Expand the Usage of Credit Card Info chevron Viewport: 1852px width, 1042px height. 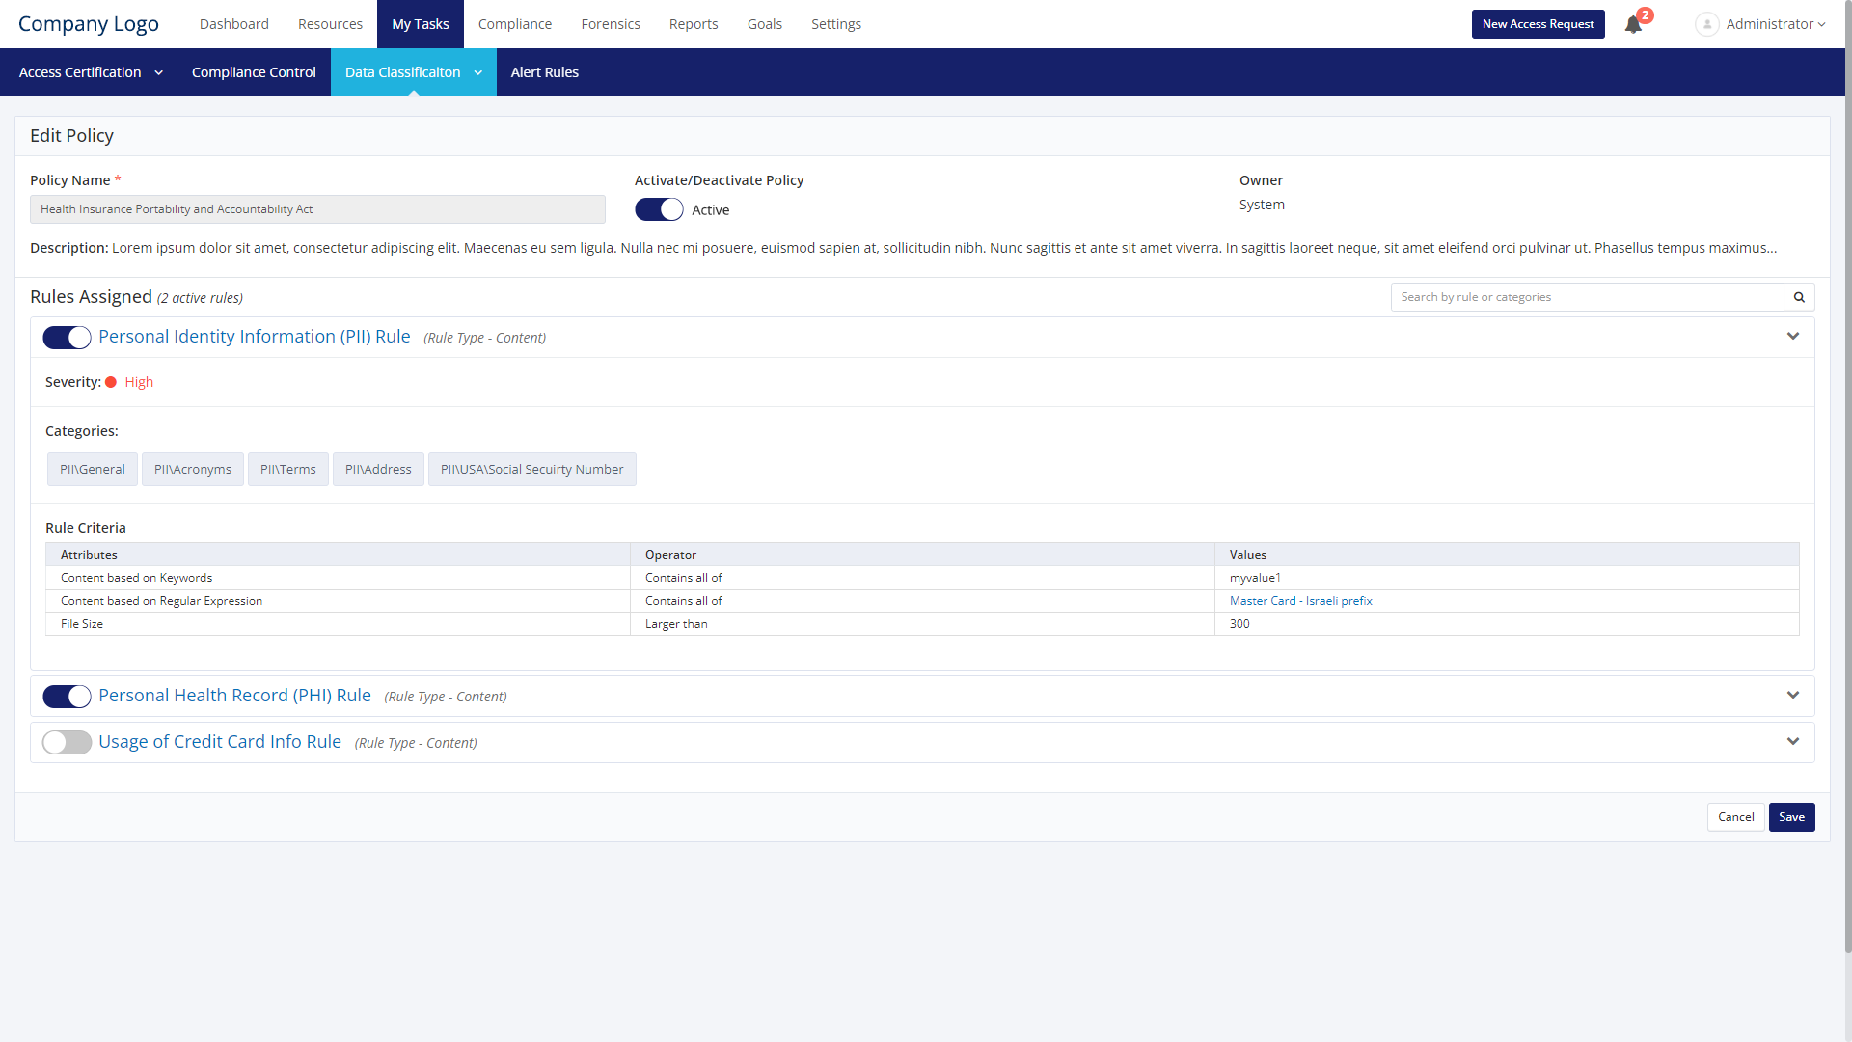coord(1793,742)
